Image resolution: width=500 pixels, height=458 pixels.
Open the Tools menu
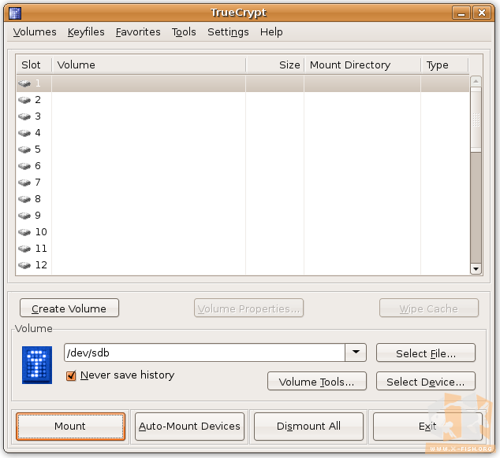click(184, 32)
